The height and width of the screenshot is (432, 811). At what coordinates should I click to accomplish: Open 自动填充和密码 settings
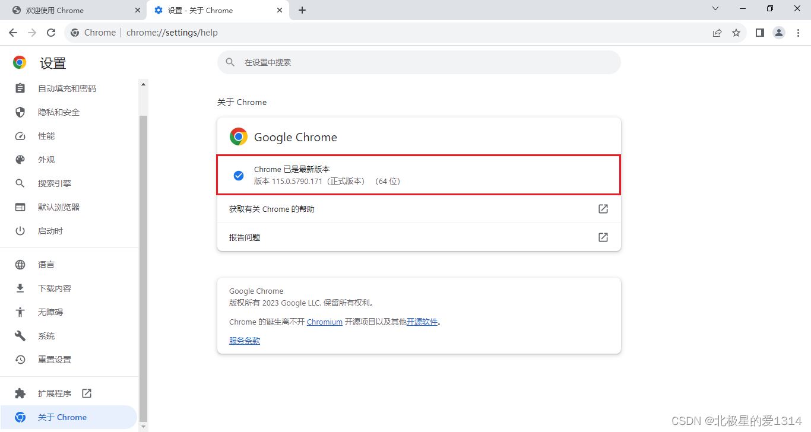[x=69, y=88]
